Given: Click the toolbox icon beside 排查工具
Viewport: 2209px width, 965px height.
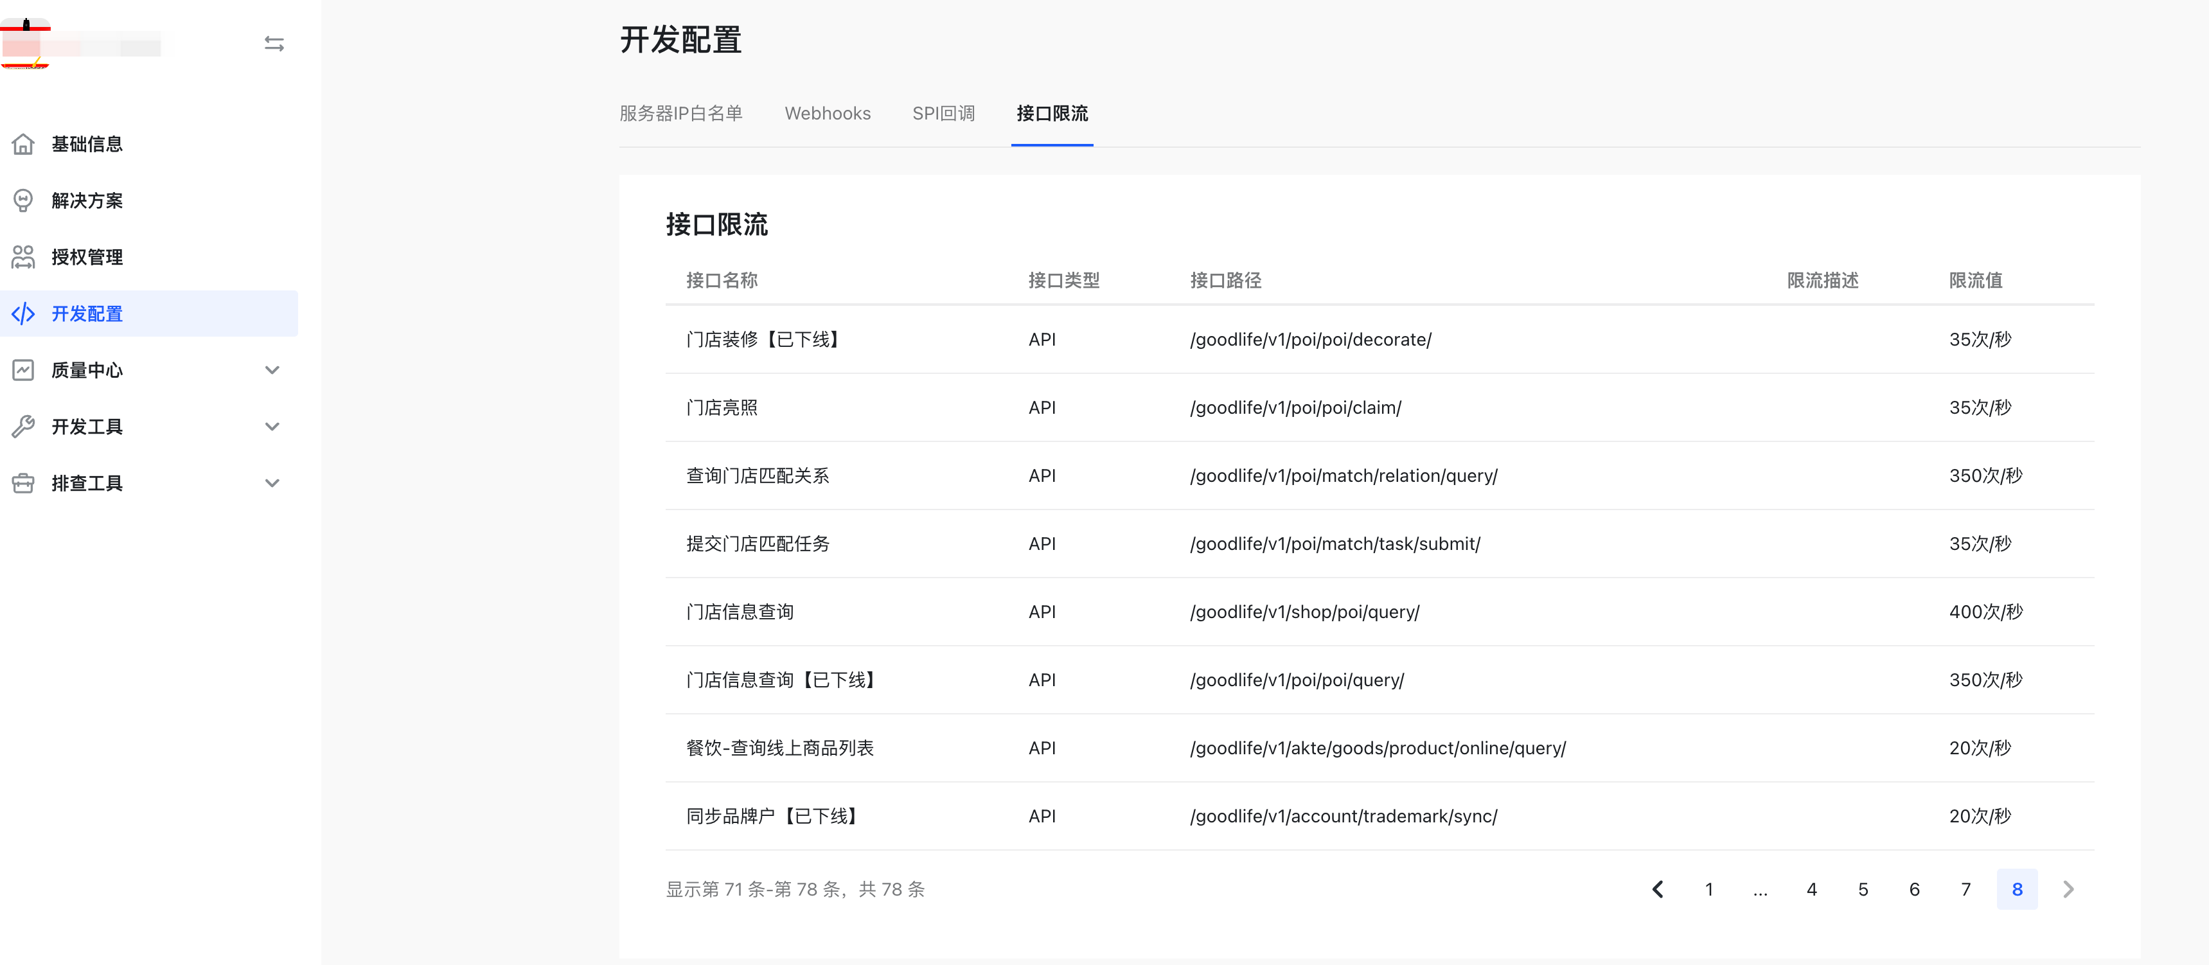Looking at the screenshot, I should (23, 484).
